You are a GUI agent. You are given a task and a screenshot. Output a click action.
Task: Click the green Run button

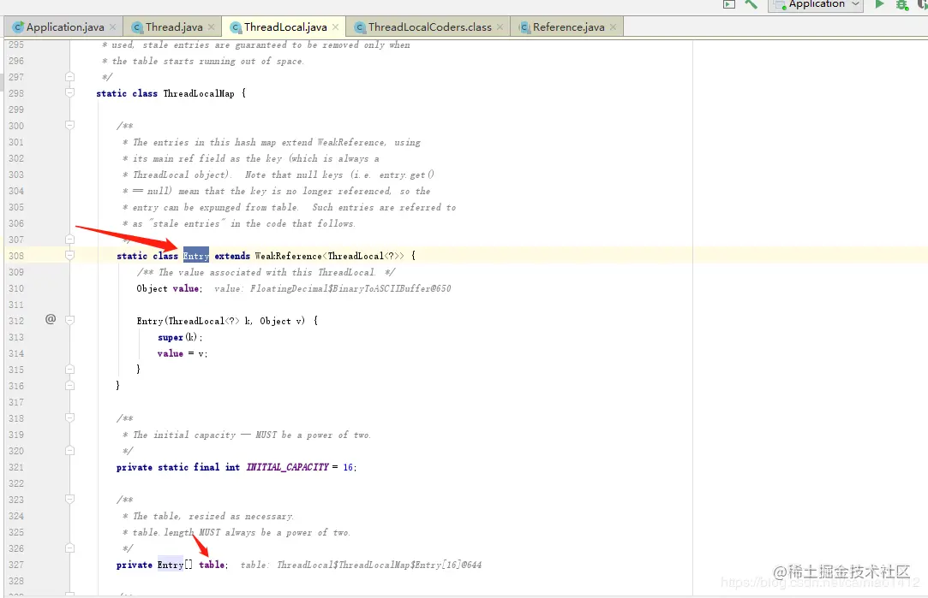click(x=879, y=4)
